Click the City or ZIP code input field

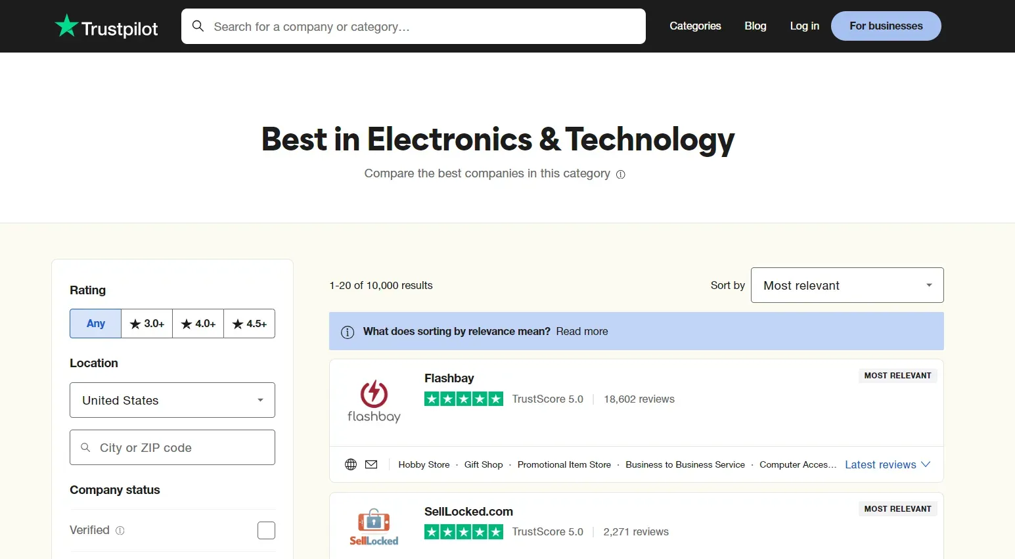point(171,447)
